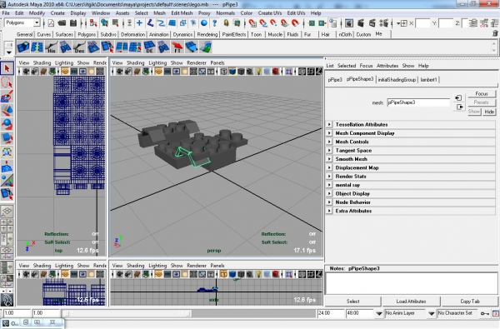The width and height of the screenshot is (500, 329).
Task: Click the red cube icon in persp panel
Action: pyautogui.click(x=276, y=72)
